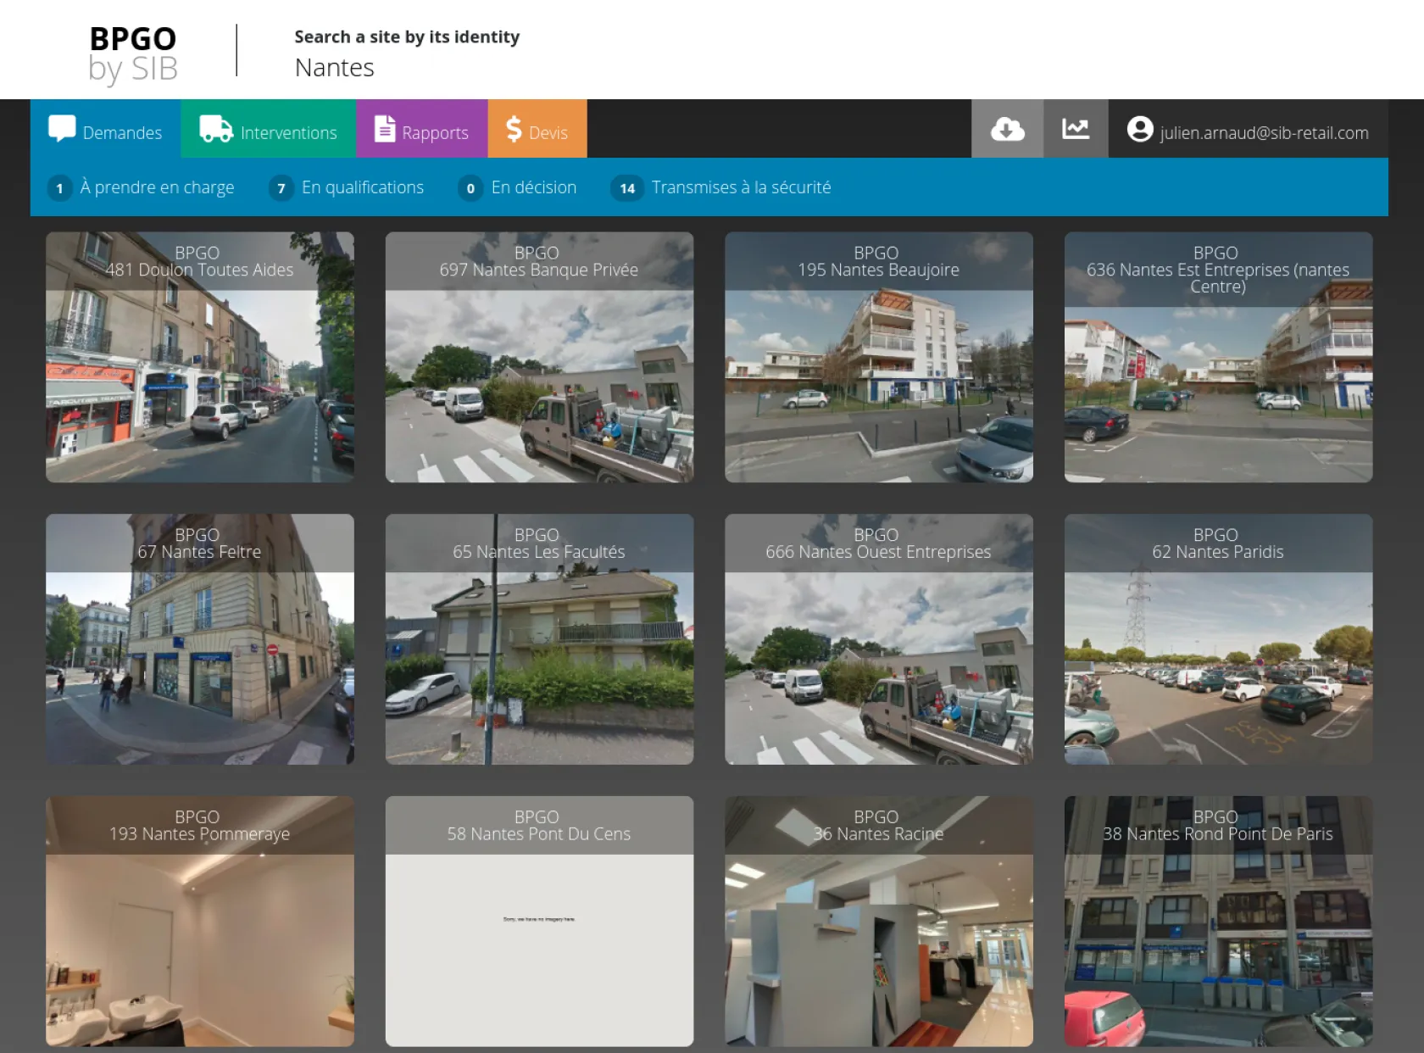The image size is (1424, 1053).
Task: Open the 62 Nantes Paridis site
Action: [1217, 639]
